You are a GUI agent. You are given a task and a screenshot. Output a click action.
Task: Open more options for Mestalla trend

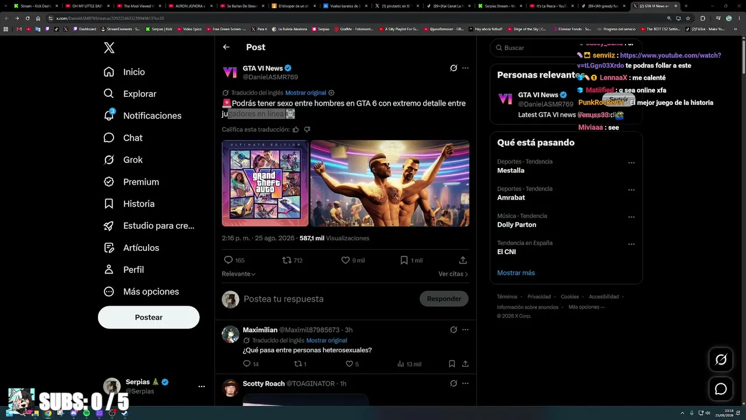(x=631, y=163)
